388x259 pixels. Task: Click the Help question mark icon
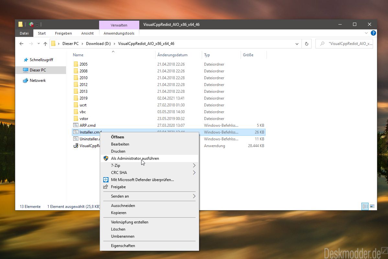[373, 33]
